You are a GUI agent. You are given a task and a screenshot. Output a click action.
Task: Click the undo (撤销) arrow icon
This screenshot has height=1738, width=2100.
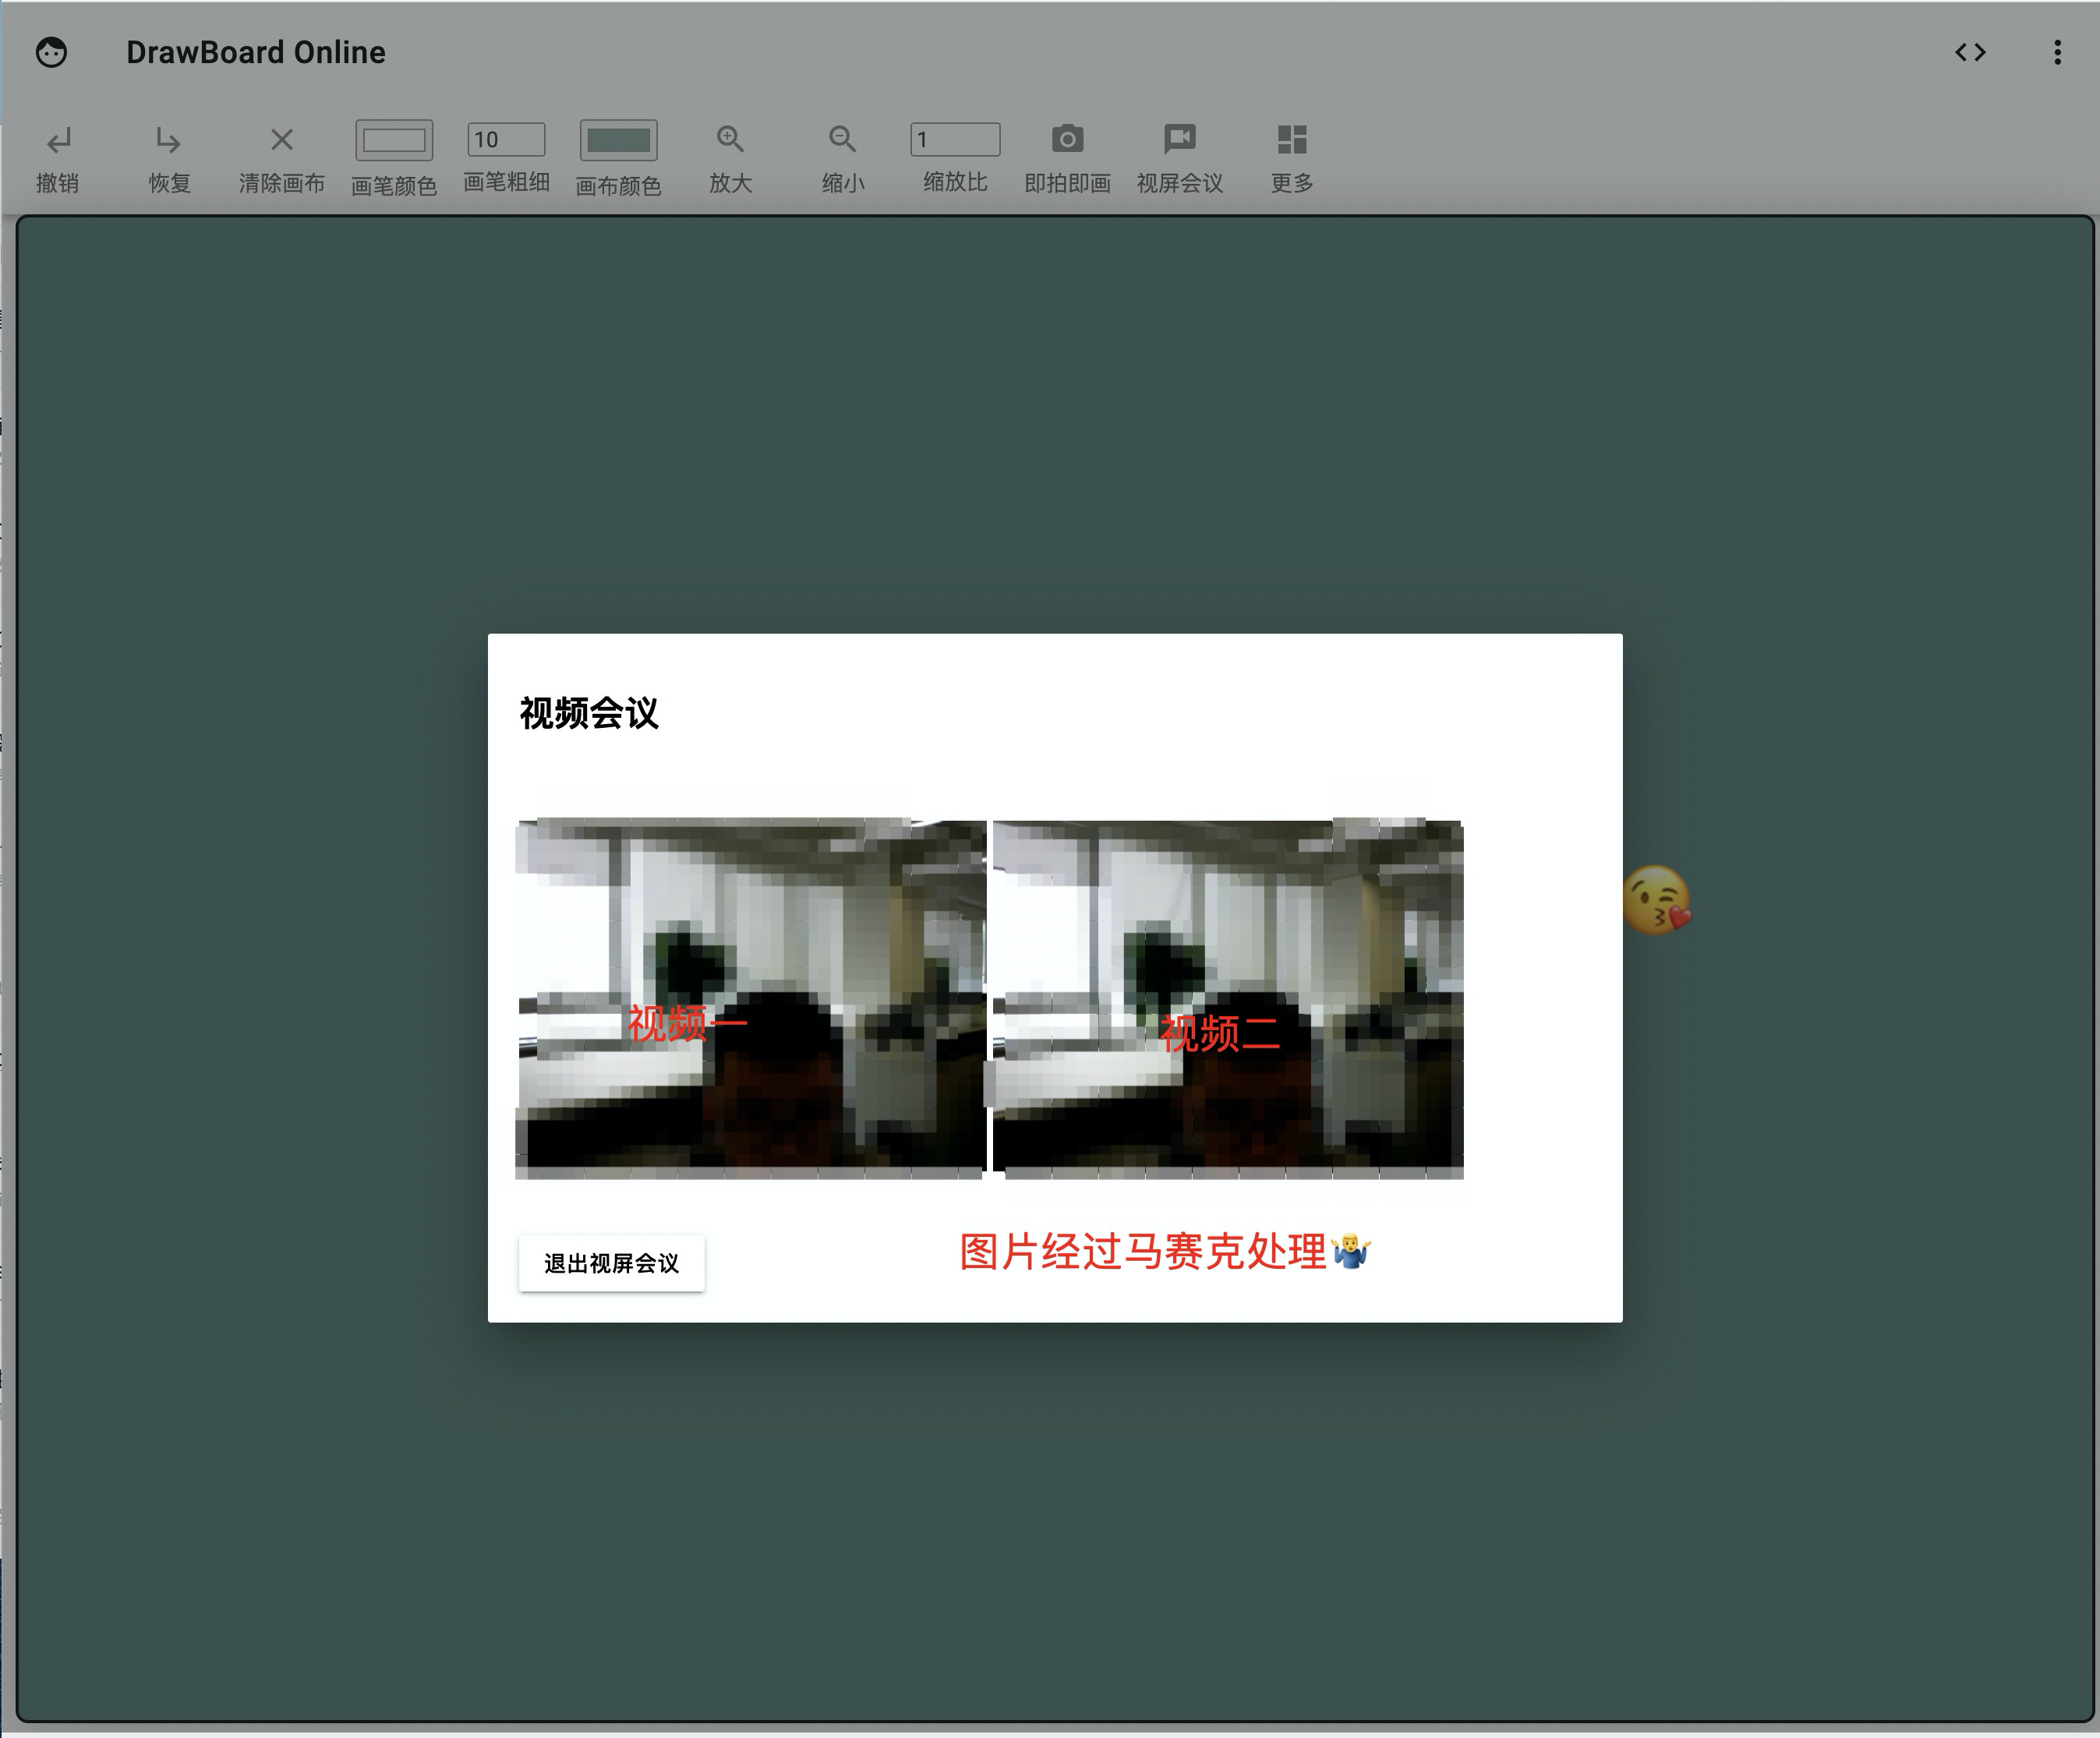(x=58, y=140)
